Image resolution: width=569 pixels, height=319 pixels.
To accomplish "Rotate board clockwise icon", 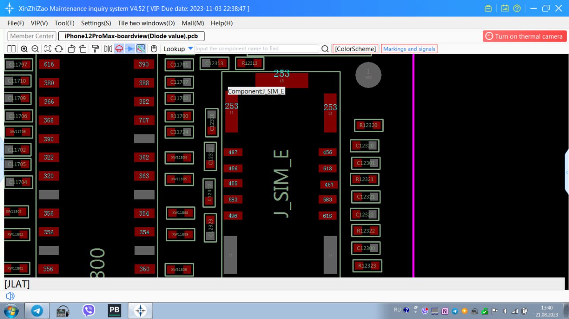I will tap(83, 49).
